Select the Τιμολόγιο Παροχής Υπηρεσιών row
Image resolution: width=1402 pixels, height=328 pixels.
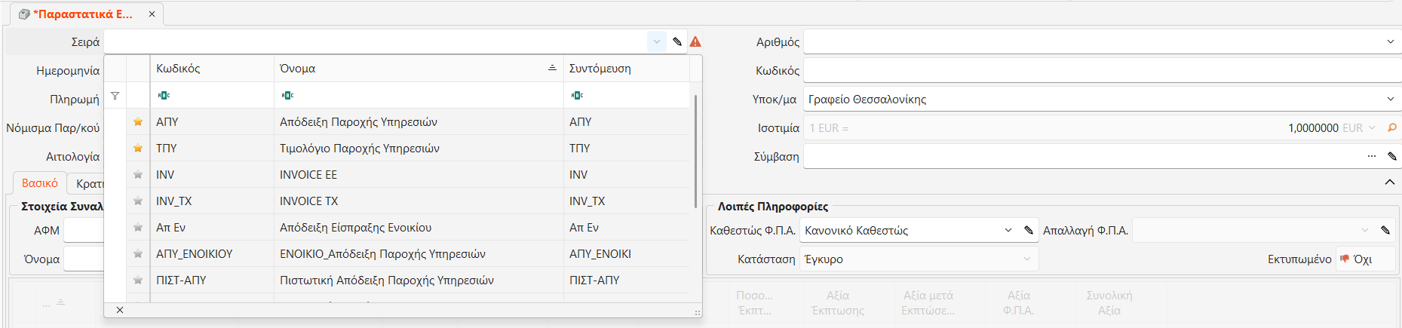[x=359, y=149]
